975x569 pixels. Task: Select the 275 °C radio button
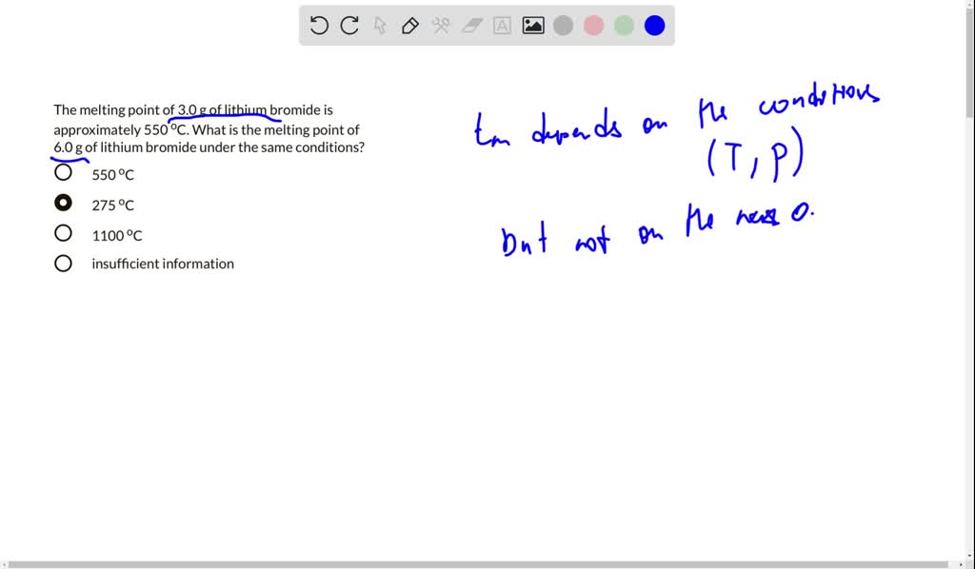pos(63,203)
